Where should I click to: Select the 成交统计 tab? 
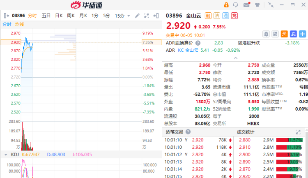(x=246, y=132)
